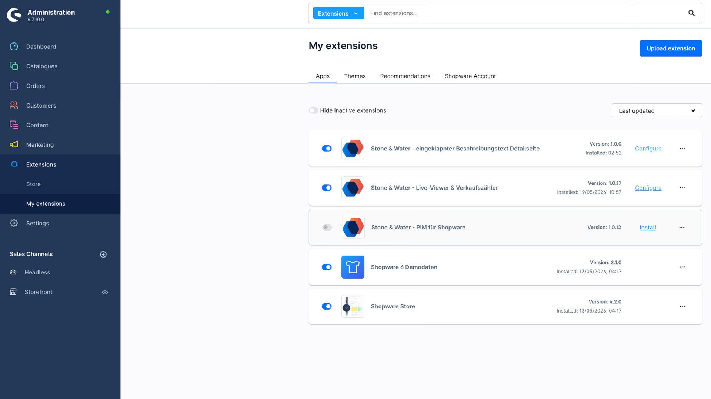Viewport: 711px width, 399px height.
Task: Add a new sales channel with plus icon
Action: [x=103, y=254]
